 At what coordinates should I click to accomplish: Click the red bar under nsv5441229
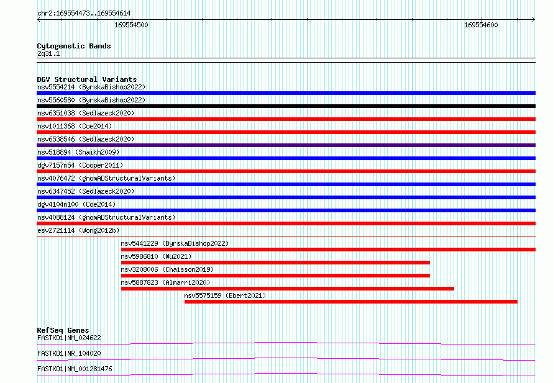tap(328, 250)
